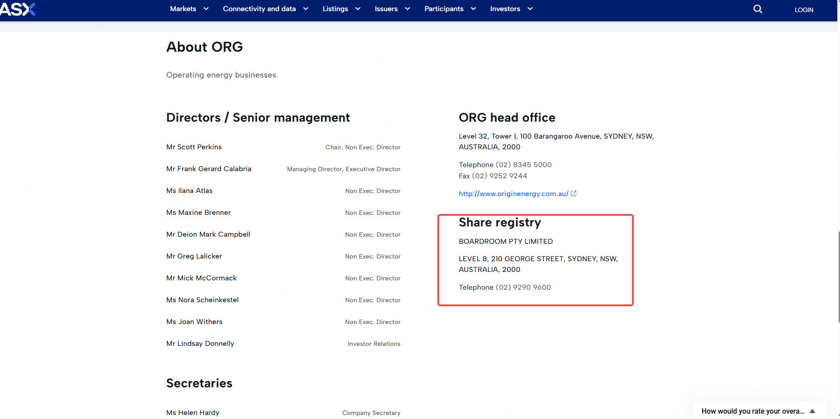This screenshot has height=419, width=840.
Task: Click head office telephone (02) 8345 5000
Action: (524, 165)
